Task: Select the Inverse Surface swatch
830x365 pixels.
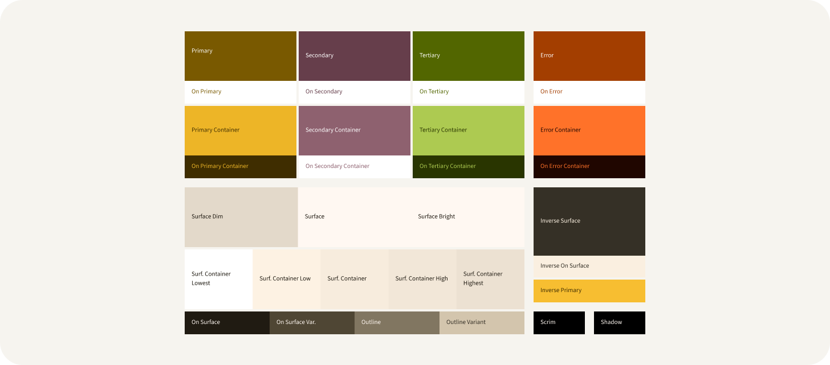Action: pyautogui.click(x=589, y=221)
